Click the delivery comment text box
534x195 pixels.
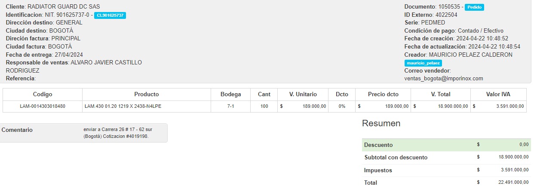pyautogui.click(x=116, y=133)
